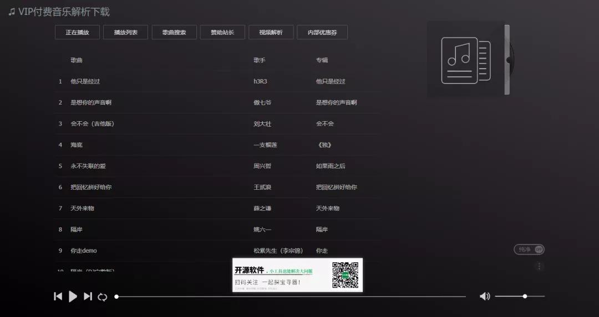
Task: Click artist 松紧先生（李宗锦）
Action: click(x=278, y=251)
